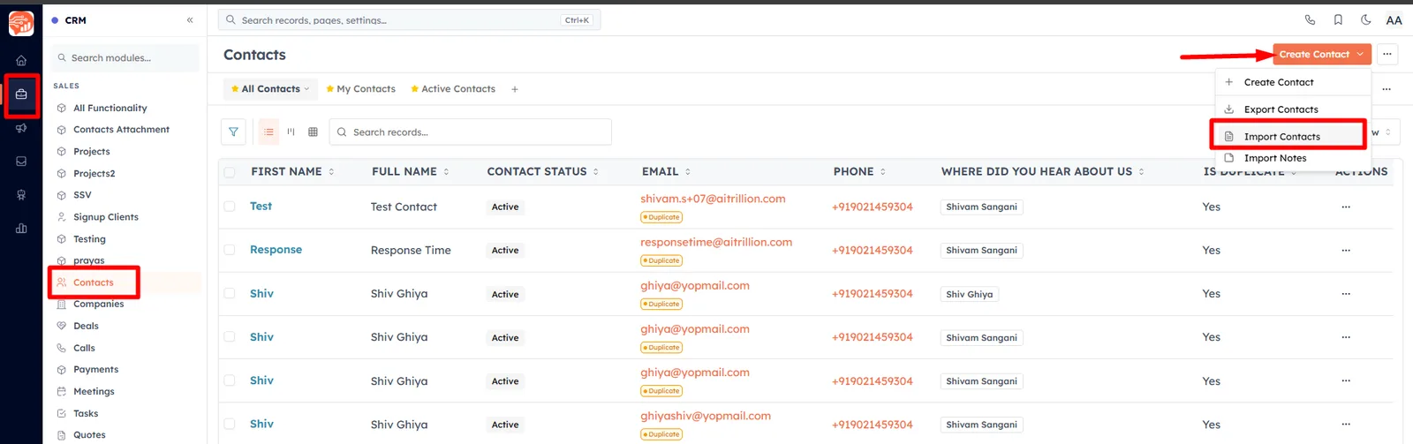
Task: Check the ghiyashiv@yopmail.com row checkbox
Action: [x=230, y=424]
